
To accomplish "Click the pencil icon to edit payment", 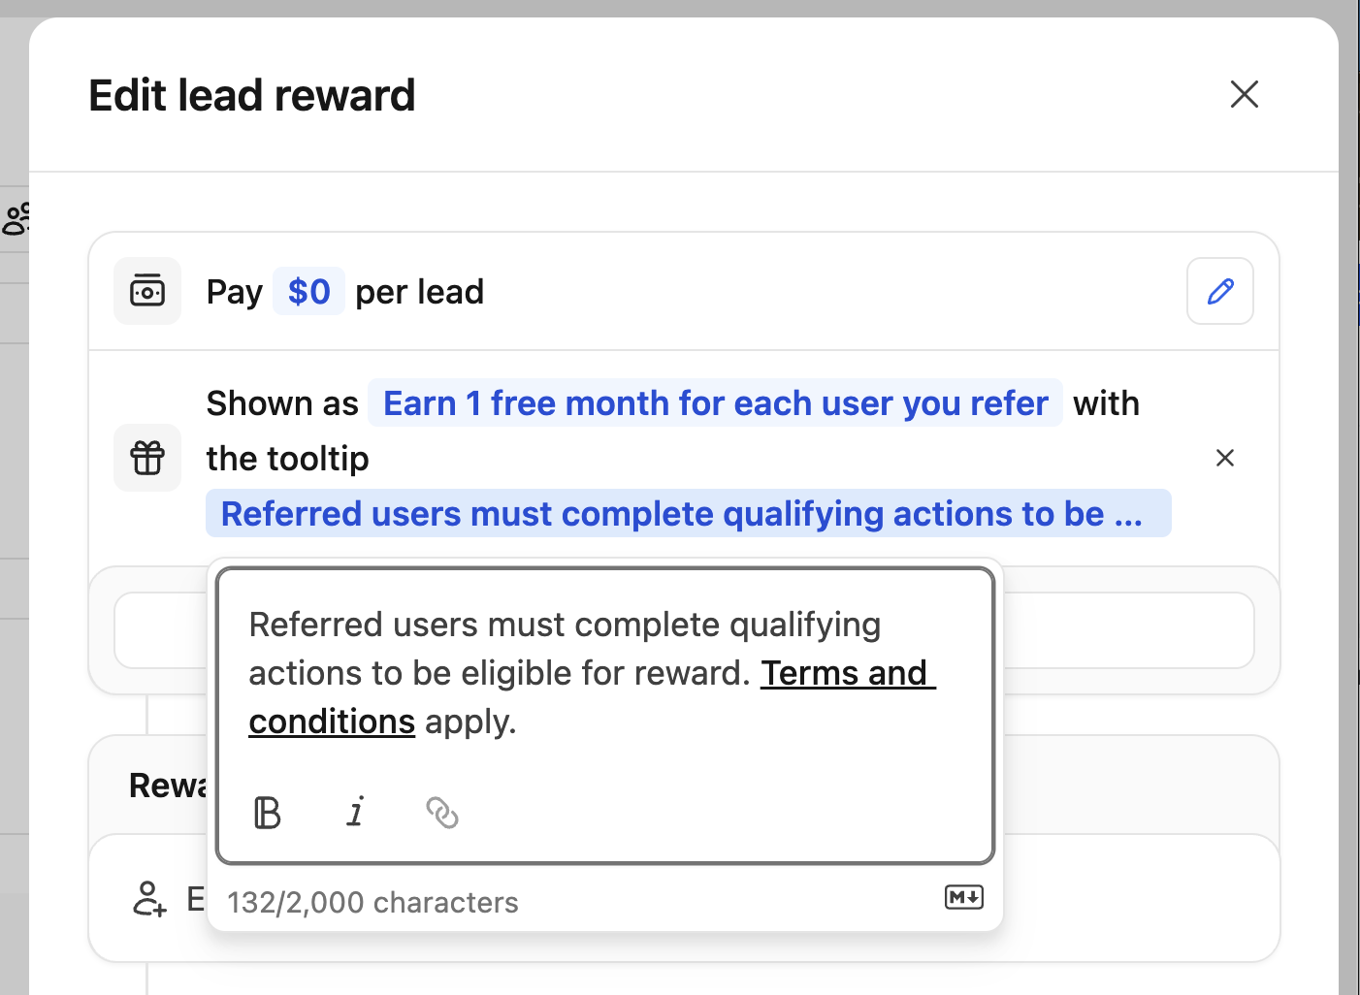I will click(x=1219, y=291).
